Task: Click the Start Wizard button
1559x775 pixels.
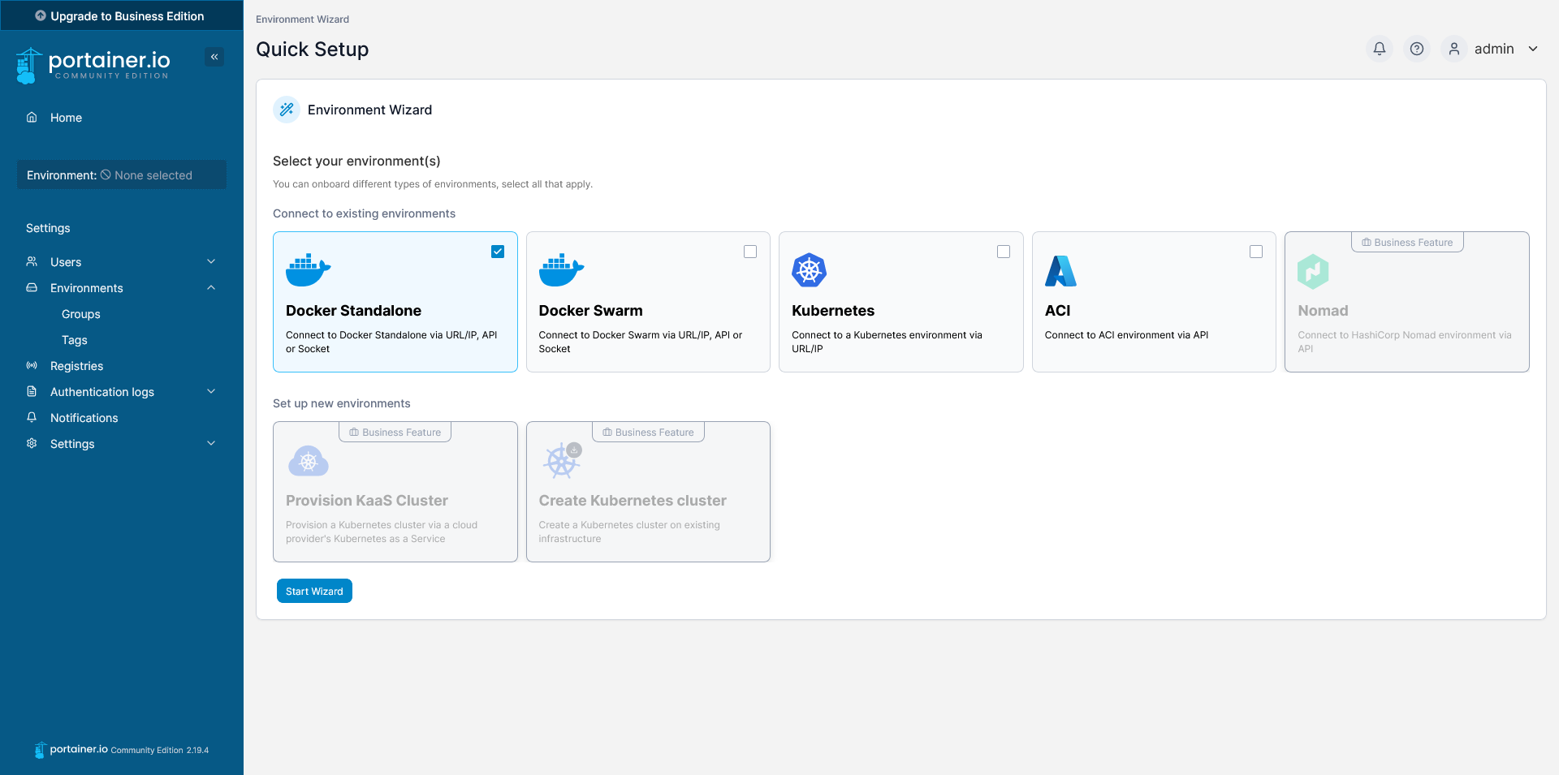Action: pyautogui.click(x=314, y=591)
